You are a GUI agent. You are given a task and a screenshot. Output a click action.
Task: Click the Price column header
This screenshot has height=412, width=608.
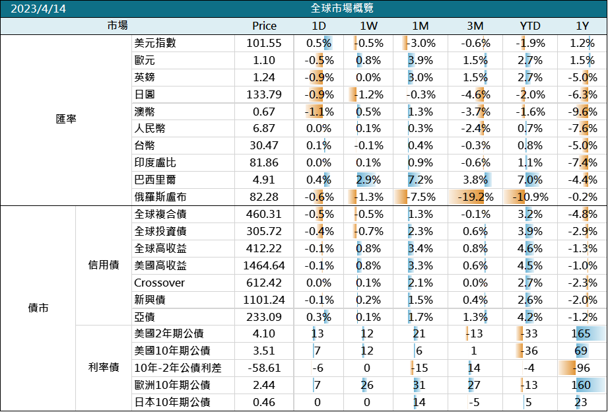[265, 26]
